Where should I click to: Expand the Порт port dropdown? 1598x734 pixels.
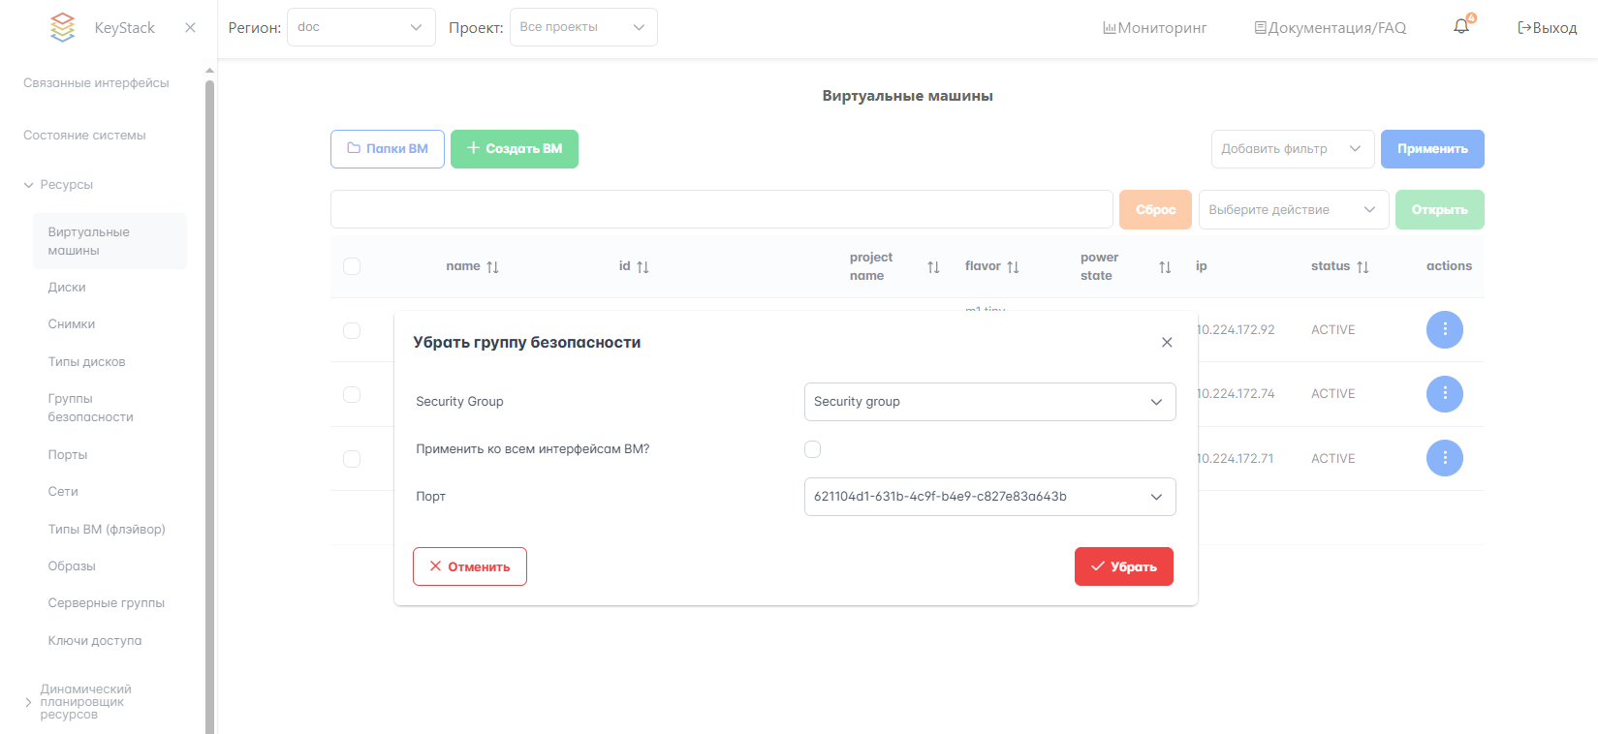tap(989, 497)
